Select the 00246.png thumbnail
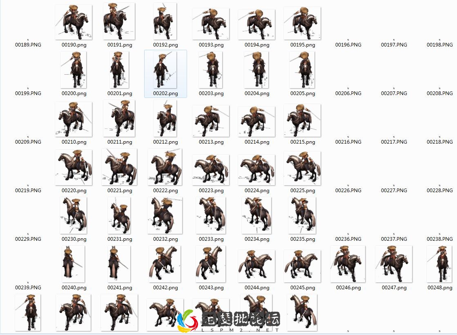457x335 pixels. point(348,264)
